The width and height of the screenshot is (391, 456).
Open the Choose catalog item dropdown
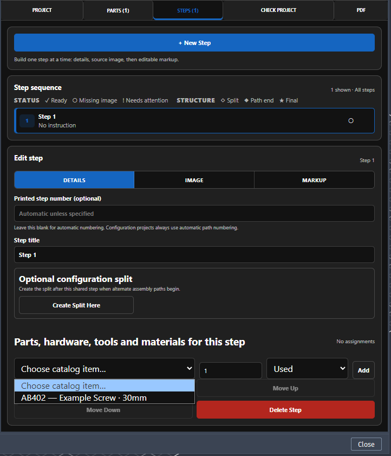coord(105,369)
